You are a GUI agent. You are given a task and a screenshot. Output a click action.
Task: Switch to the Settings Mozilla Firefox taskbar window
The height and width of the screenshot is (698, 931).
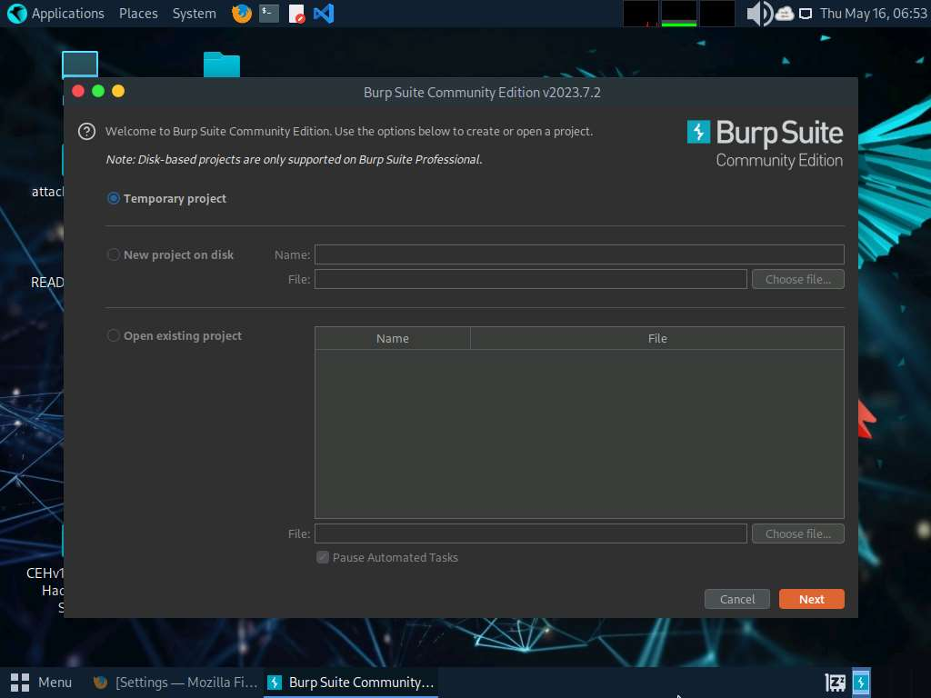pos(175,682)
